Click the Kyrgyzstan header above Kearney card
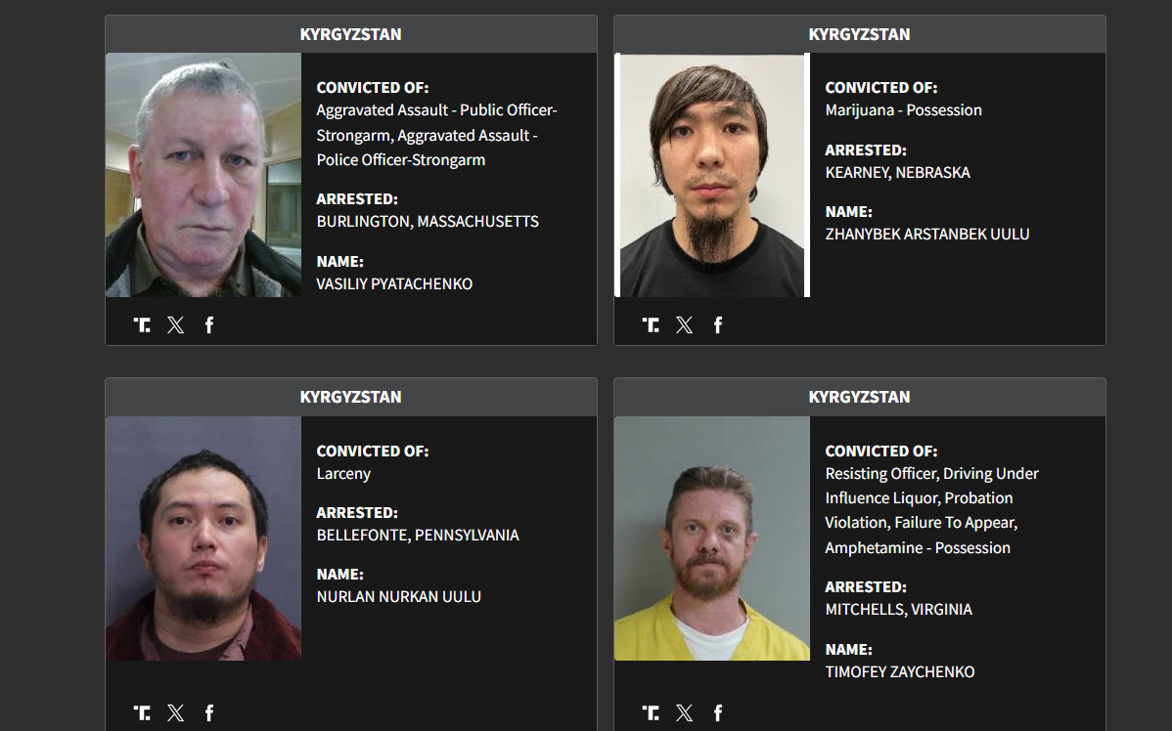The image size is (1172, 731). pos(860,34)
